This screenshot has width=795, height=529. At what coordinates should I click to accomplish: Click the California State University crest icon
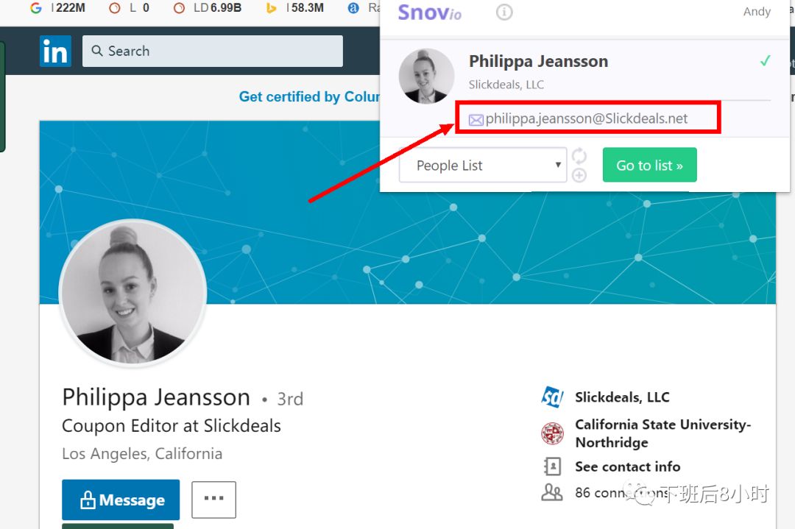pyautogui.click(x=552, y=434)
